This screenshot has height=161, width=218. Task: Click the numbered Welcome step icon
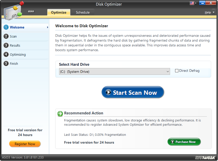click(6, 27)
